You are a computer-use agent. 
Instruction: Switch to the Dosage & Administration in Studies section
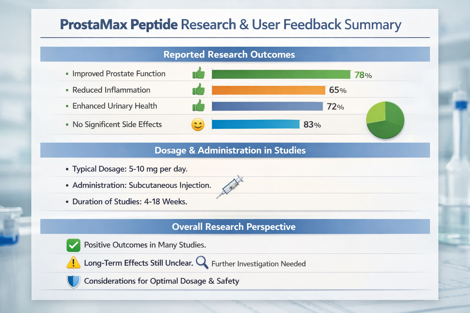tap(230, 150)
